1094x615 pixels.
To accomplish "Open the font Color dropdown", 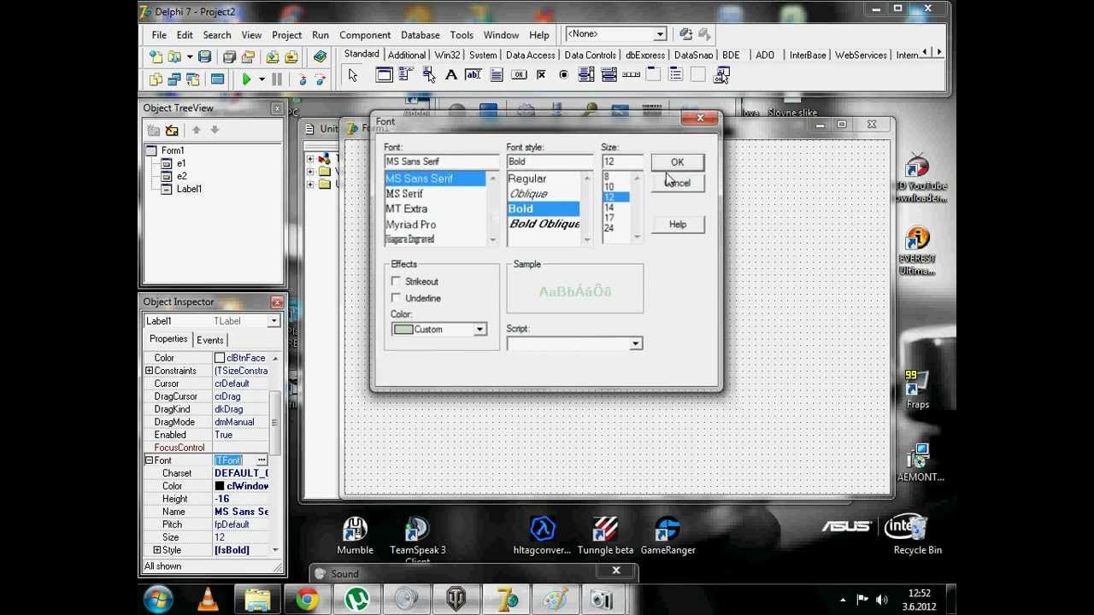I will pyautogui.click(x=479, y=330).
